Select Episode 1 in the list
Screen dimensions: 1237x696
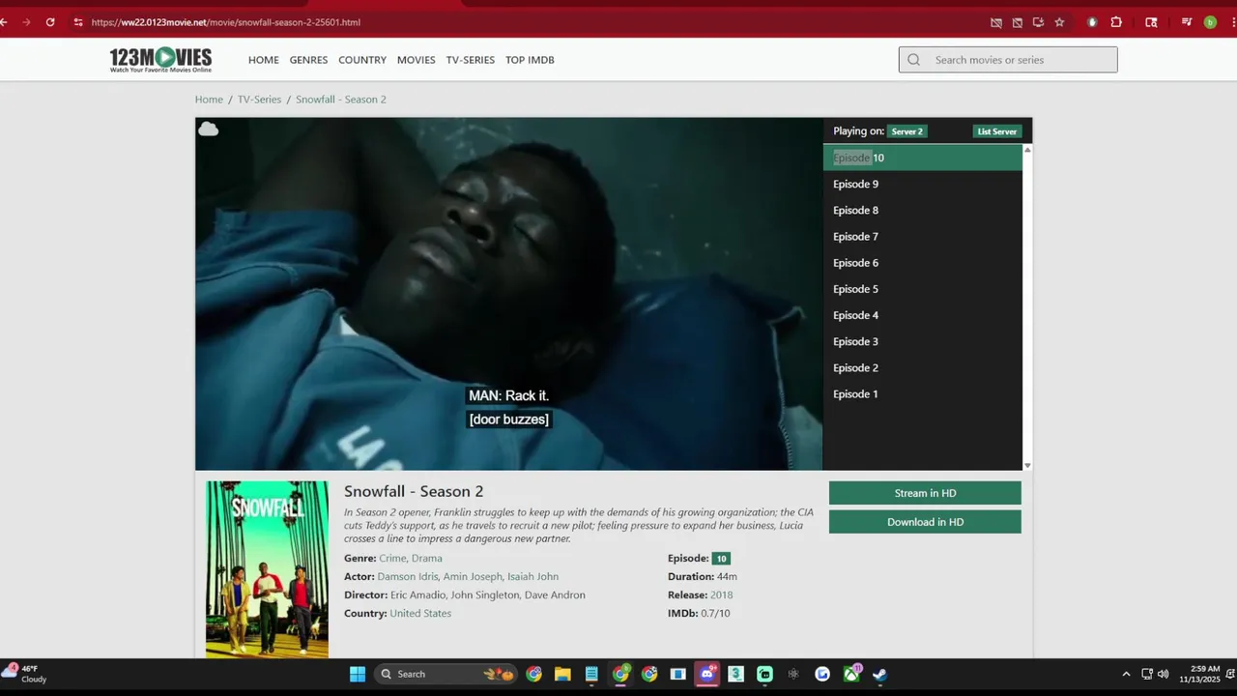coord(922,393)
